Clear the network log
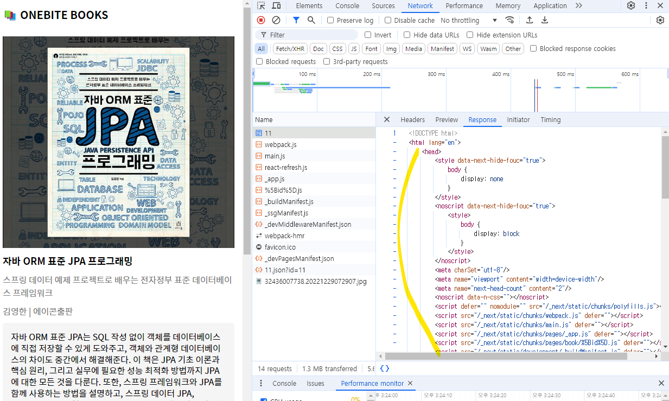 (x=276, y=20)
